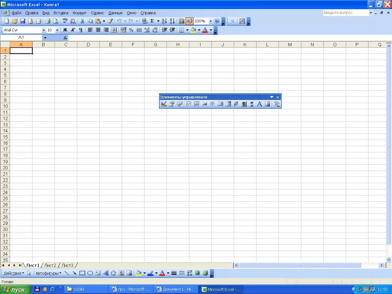The height and width of the screenshot is (294, 392).
Task: Open the Правка menu
Action: click(32, 13)
